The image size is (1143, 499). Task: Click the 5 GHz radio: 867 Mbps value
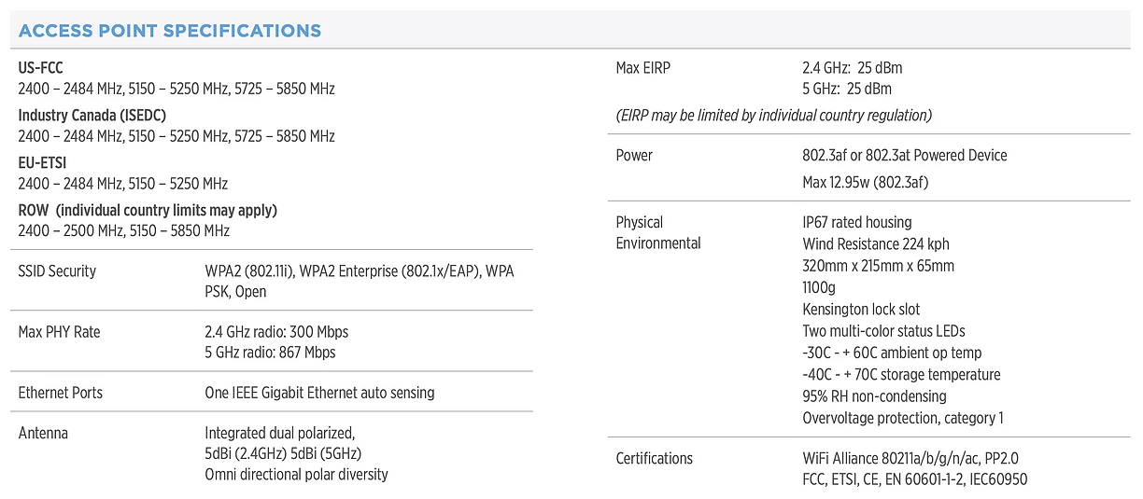tap(270, 353)
